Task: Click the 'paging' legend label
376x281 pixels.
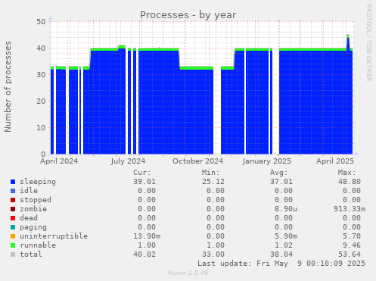Action: coord(33,227)
